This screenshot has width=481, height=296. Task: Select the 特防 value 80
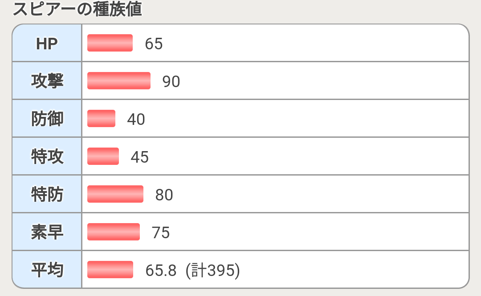(164, 195)
